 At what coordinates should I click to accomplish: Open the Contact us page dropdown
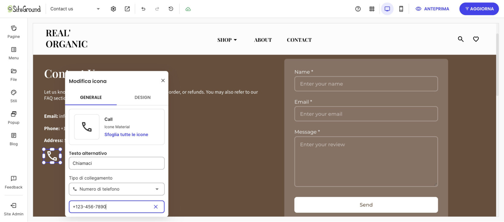point(75,9)
